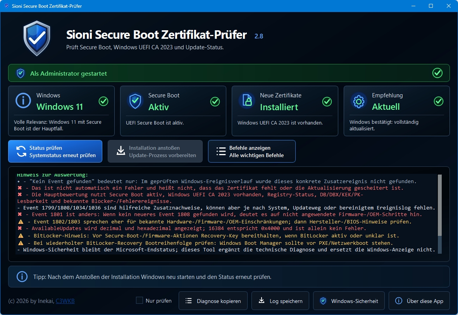Click certificate lock icon on Neue Zertifikate card
The height and width of the screenshot is (315, 458).
coord(247,101)
